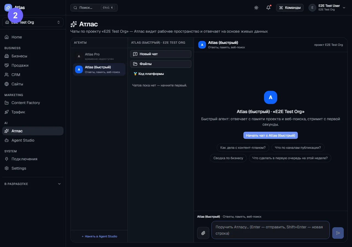Screen dimensions: 352x247
Task: Open the Файлы button
Action: (x=161, y=64)
